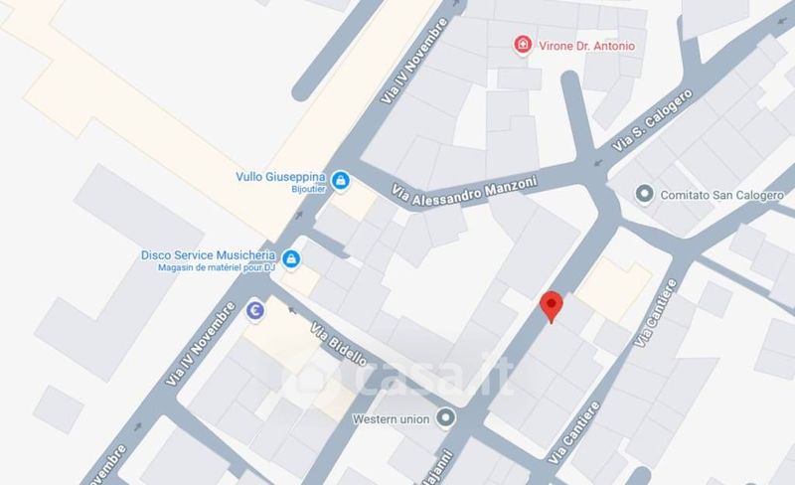Click the one-way arrow on Via Bidello

(x=292, y=309)
